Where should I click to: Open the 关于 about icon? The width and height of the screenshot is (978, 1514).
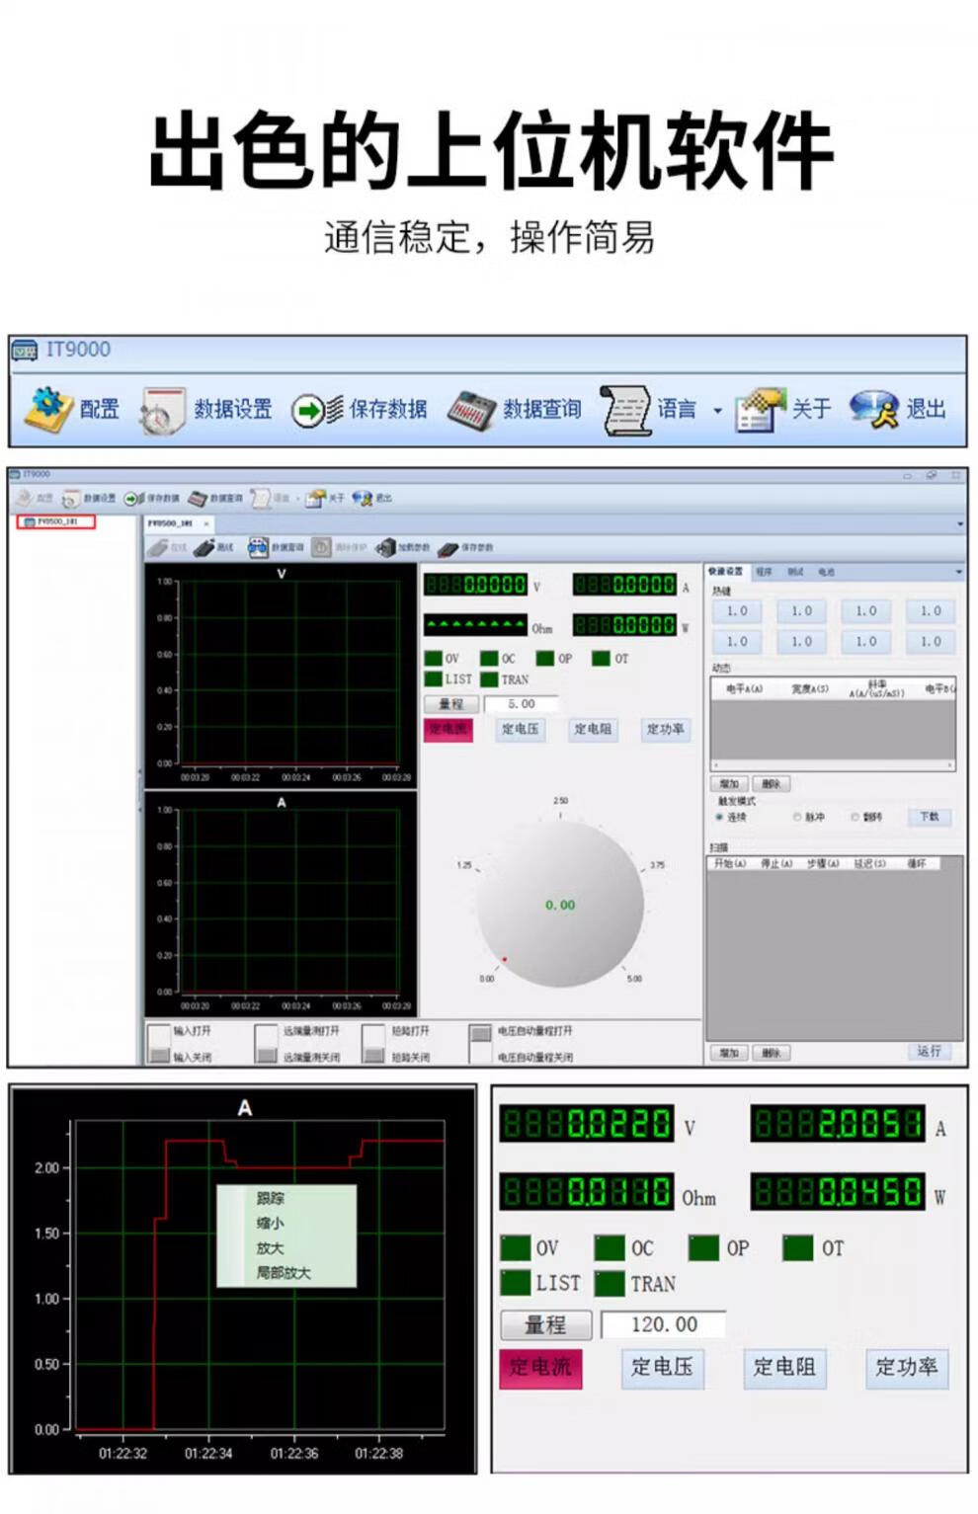(x=760, y=410)
